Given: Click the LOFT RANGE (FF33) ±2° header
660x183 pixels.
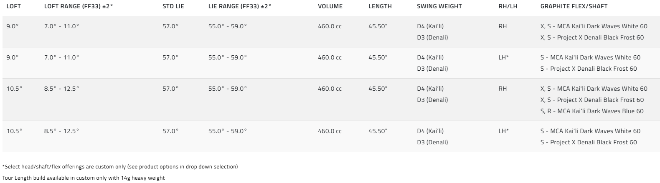Looking at the screenshot, I should pyautogui.click(x=78, y=6).
